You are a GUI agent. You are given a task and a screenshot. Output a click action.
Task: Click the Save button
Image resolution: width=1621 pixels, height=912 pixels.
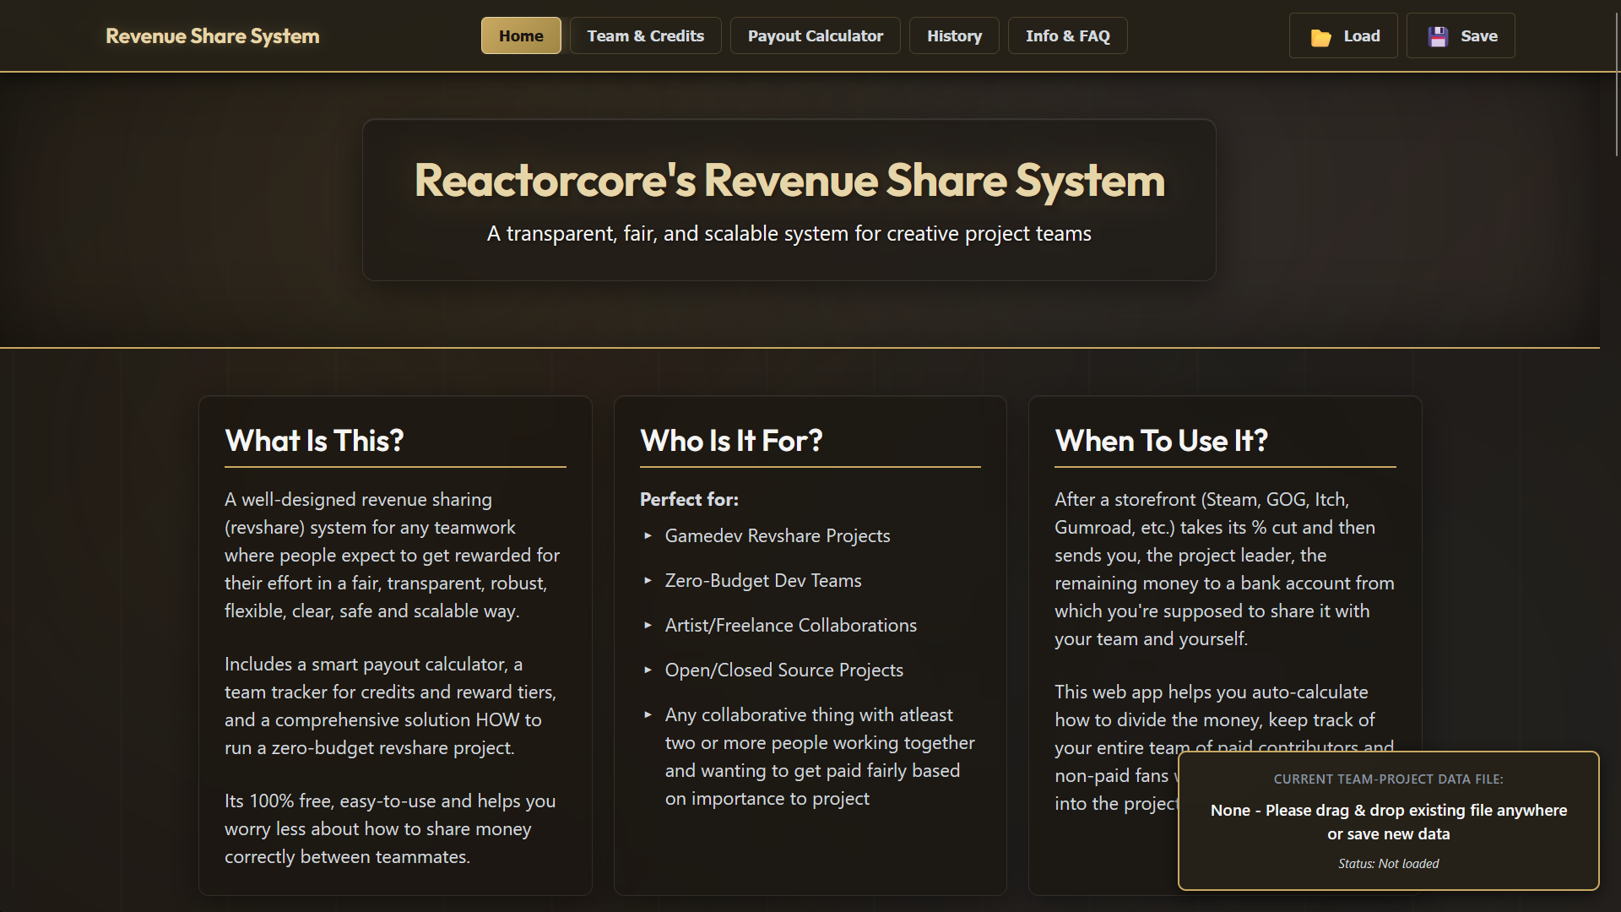click(1461, 35)
